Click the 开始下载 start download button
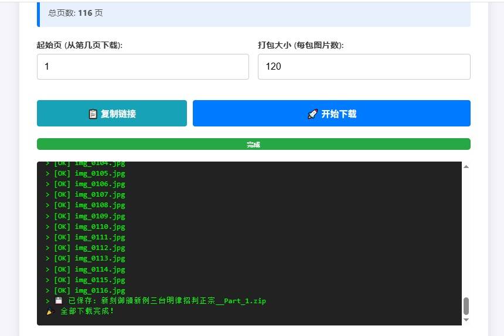Image resolution: width=504 pixels, height=336 pixels. tap(331, 114)
